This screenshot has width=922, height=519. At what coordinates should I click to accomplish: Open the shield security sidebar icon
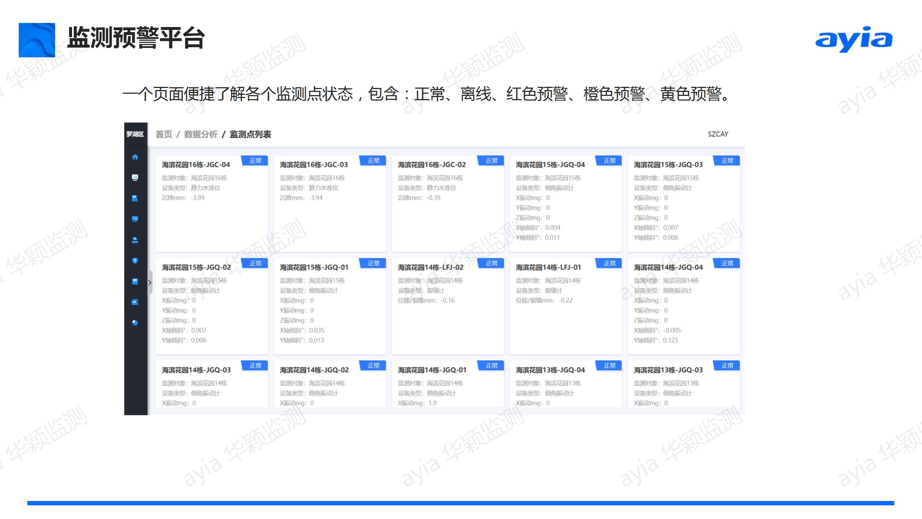tap(135, 261)
